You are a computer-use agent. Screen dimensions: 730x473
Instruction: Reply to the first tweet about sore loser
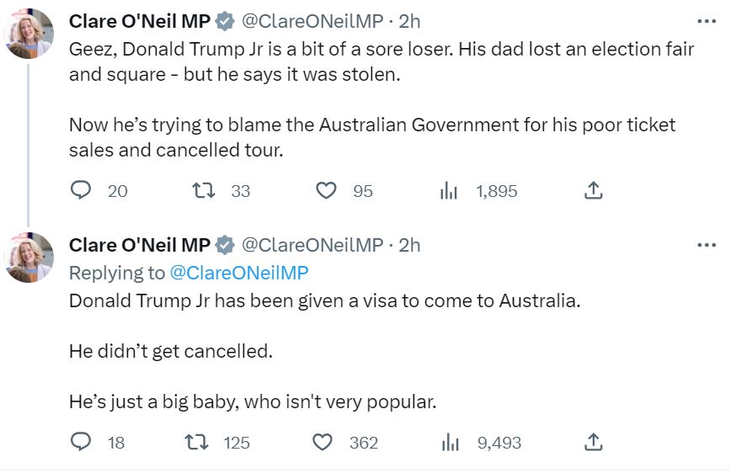81,191
